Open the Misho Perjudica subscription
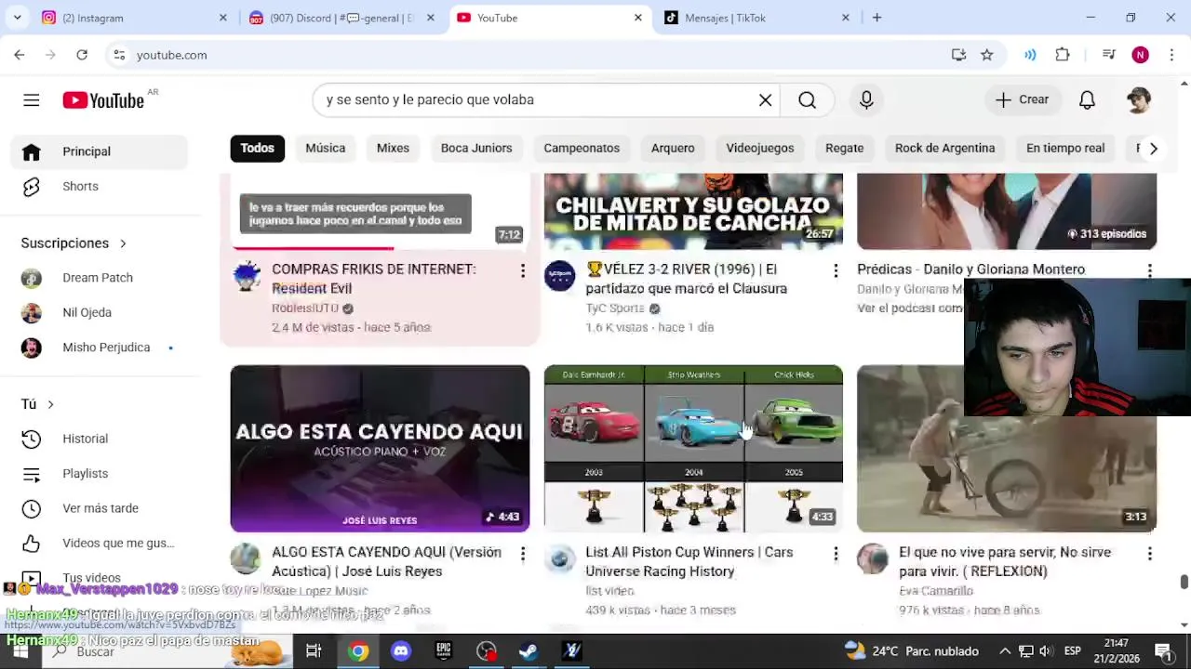The height and width of the screenshot is (669, 1191). (x=100, y=348)
